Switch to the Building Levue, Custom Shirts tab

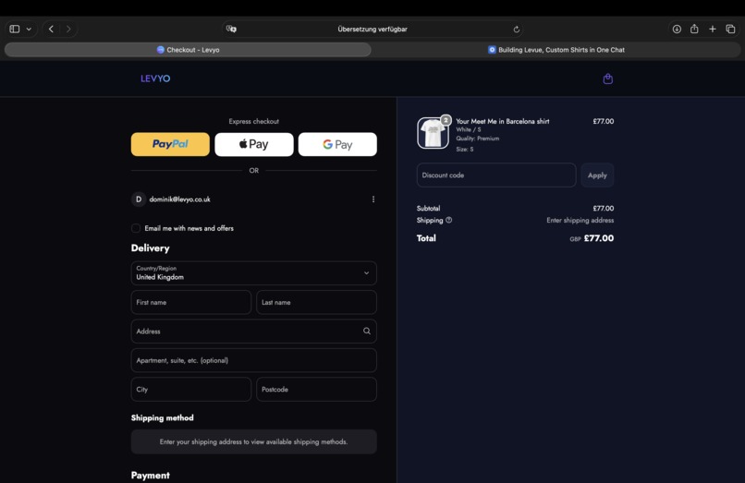tap(556, 49)
